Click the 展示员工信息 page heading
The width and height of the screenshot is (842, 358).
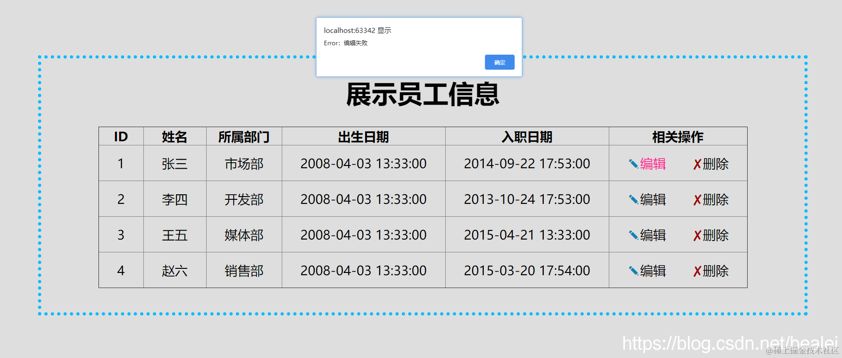pyautogui.click(x=422, y=94)
